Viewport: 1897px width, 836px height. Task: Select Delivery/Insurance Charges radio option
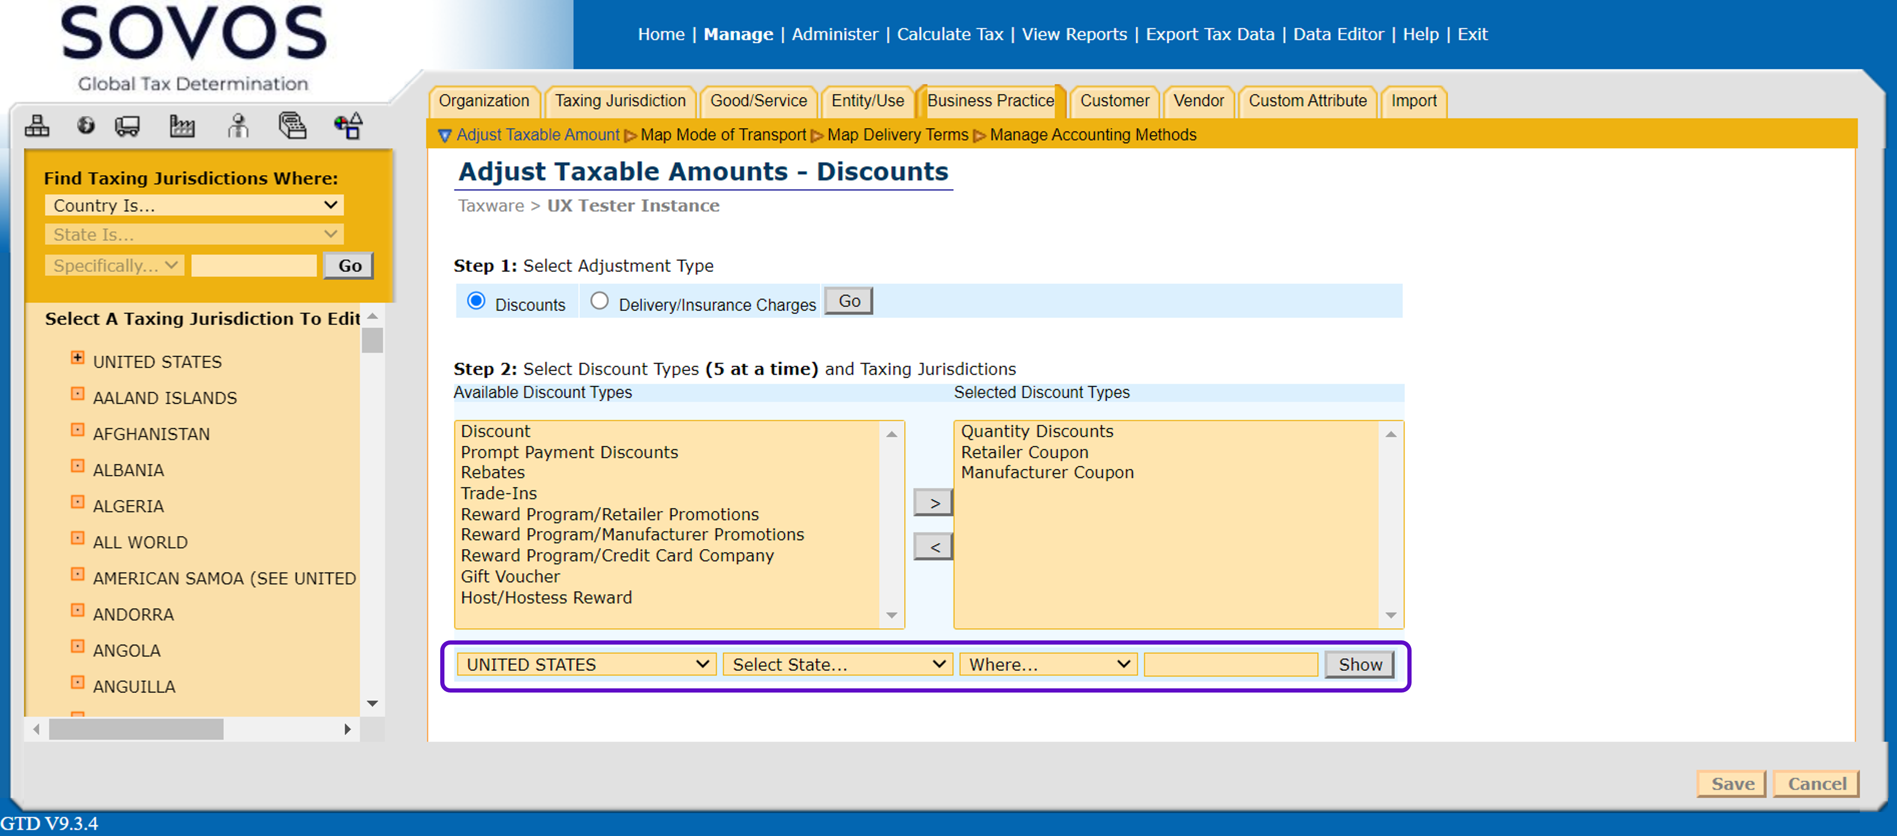600,300
